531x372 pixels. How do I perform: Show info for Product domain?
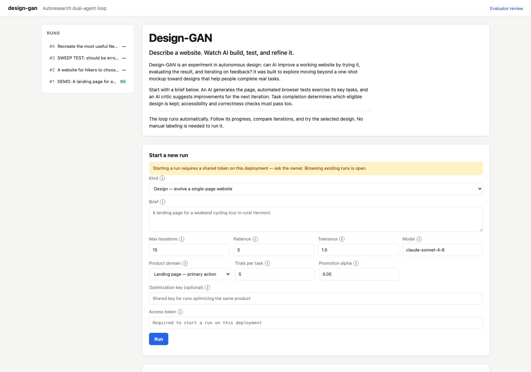185,263
